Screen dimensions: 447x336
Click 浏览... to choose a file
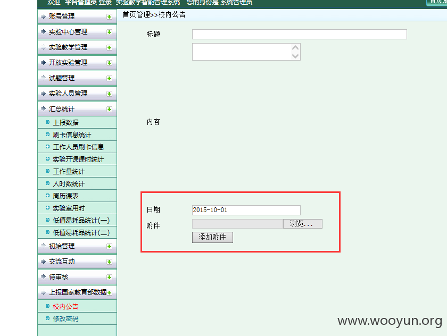(303, 224)
